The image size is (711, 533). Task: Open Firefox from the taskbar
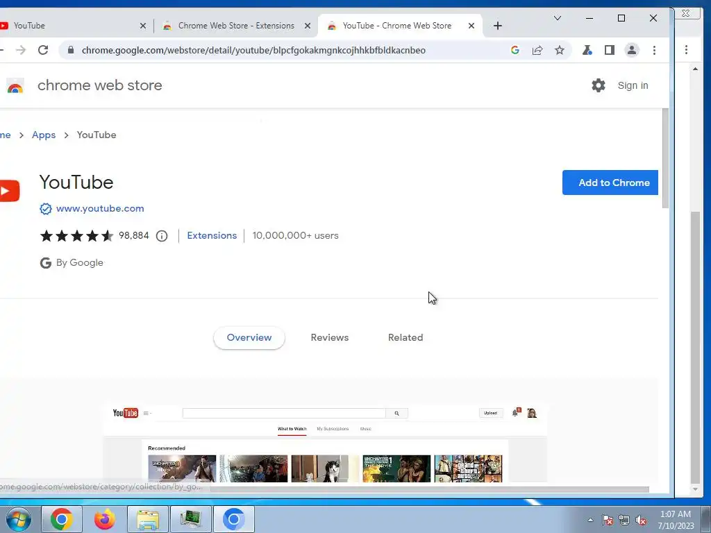105,519
